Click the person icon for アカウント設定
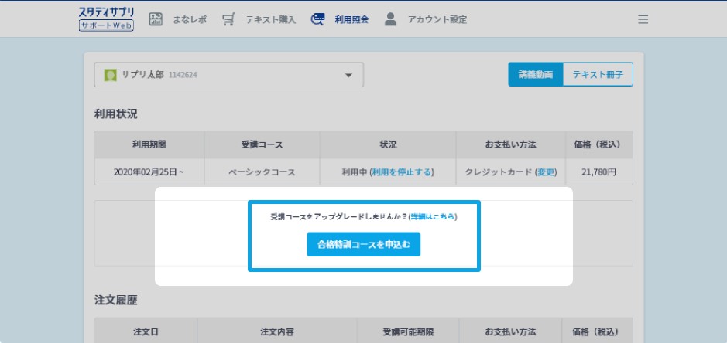Viewport: 727px width, 343px height. [391, 19]
